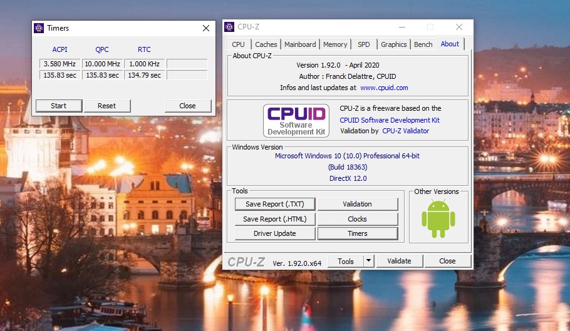Open the Memory tab
The height and width of the screenshot is (331, 570).
pos(335,44)
